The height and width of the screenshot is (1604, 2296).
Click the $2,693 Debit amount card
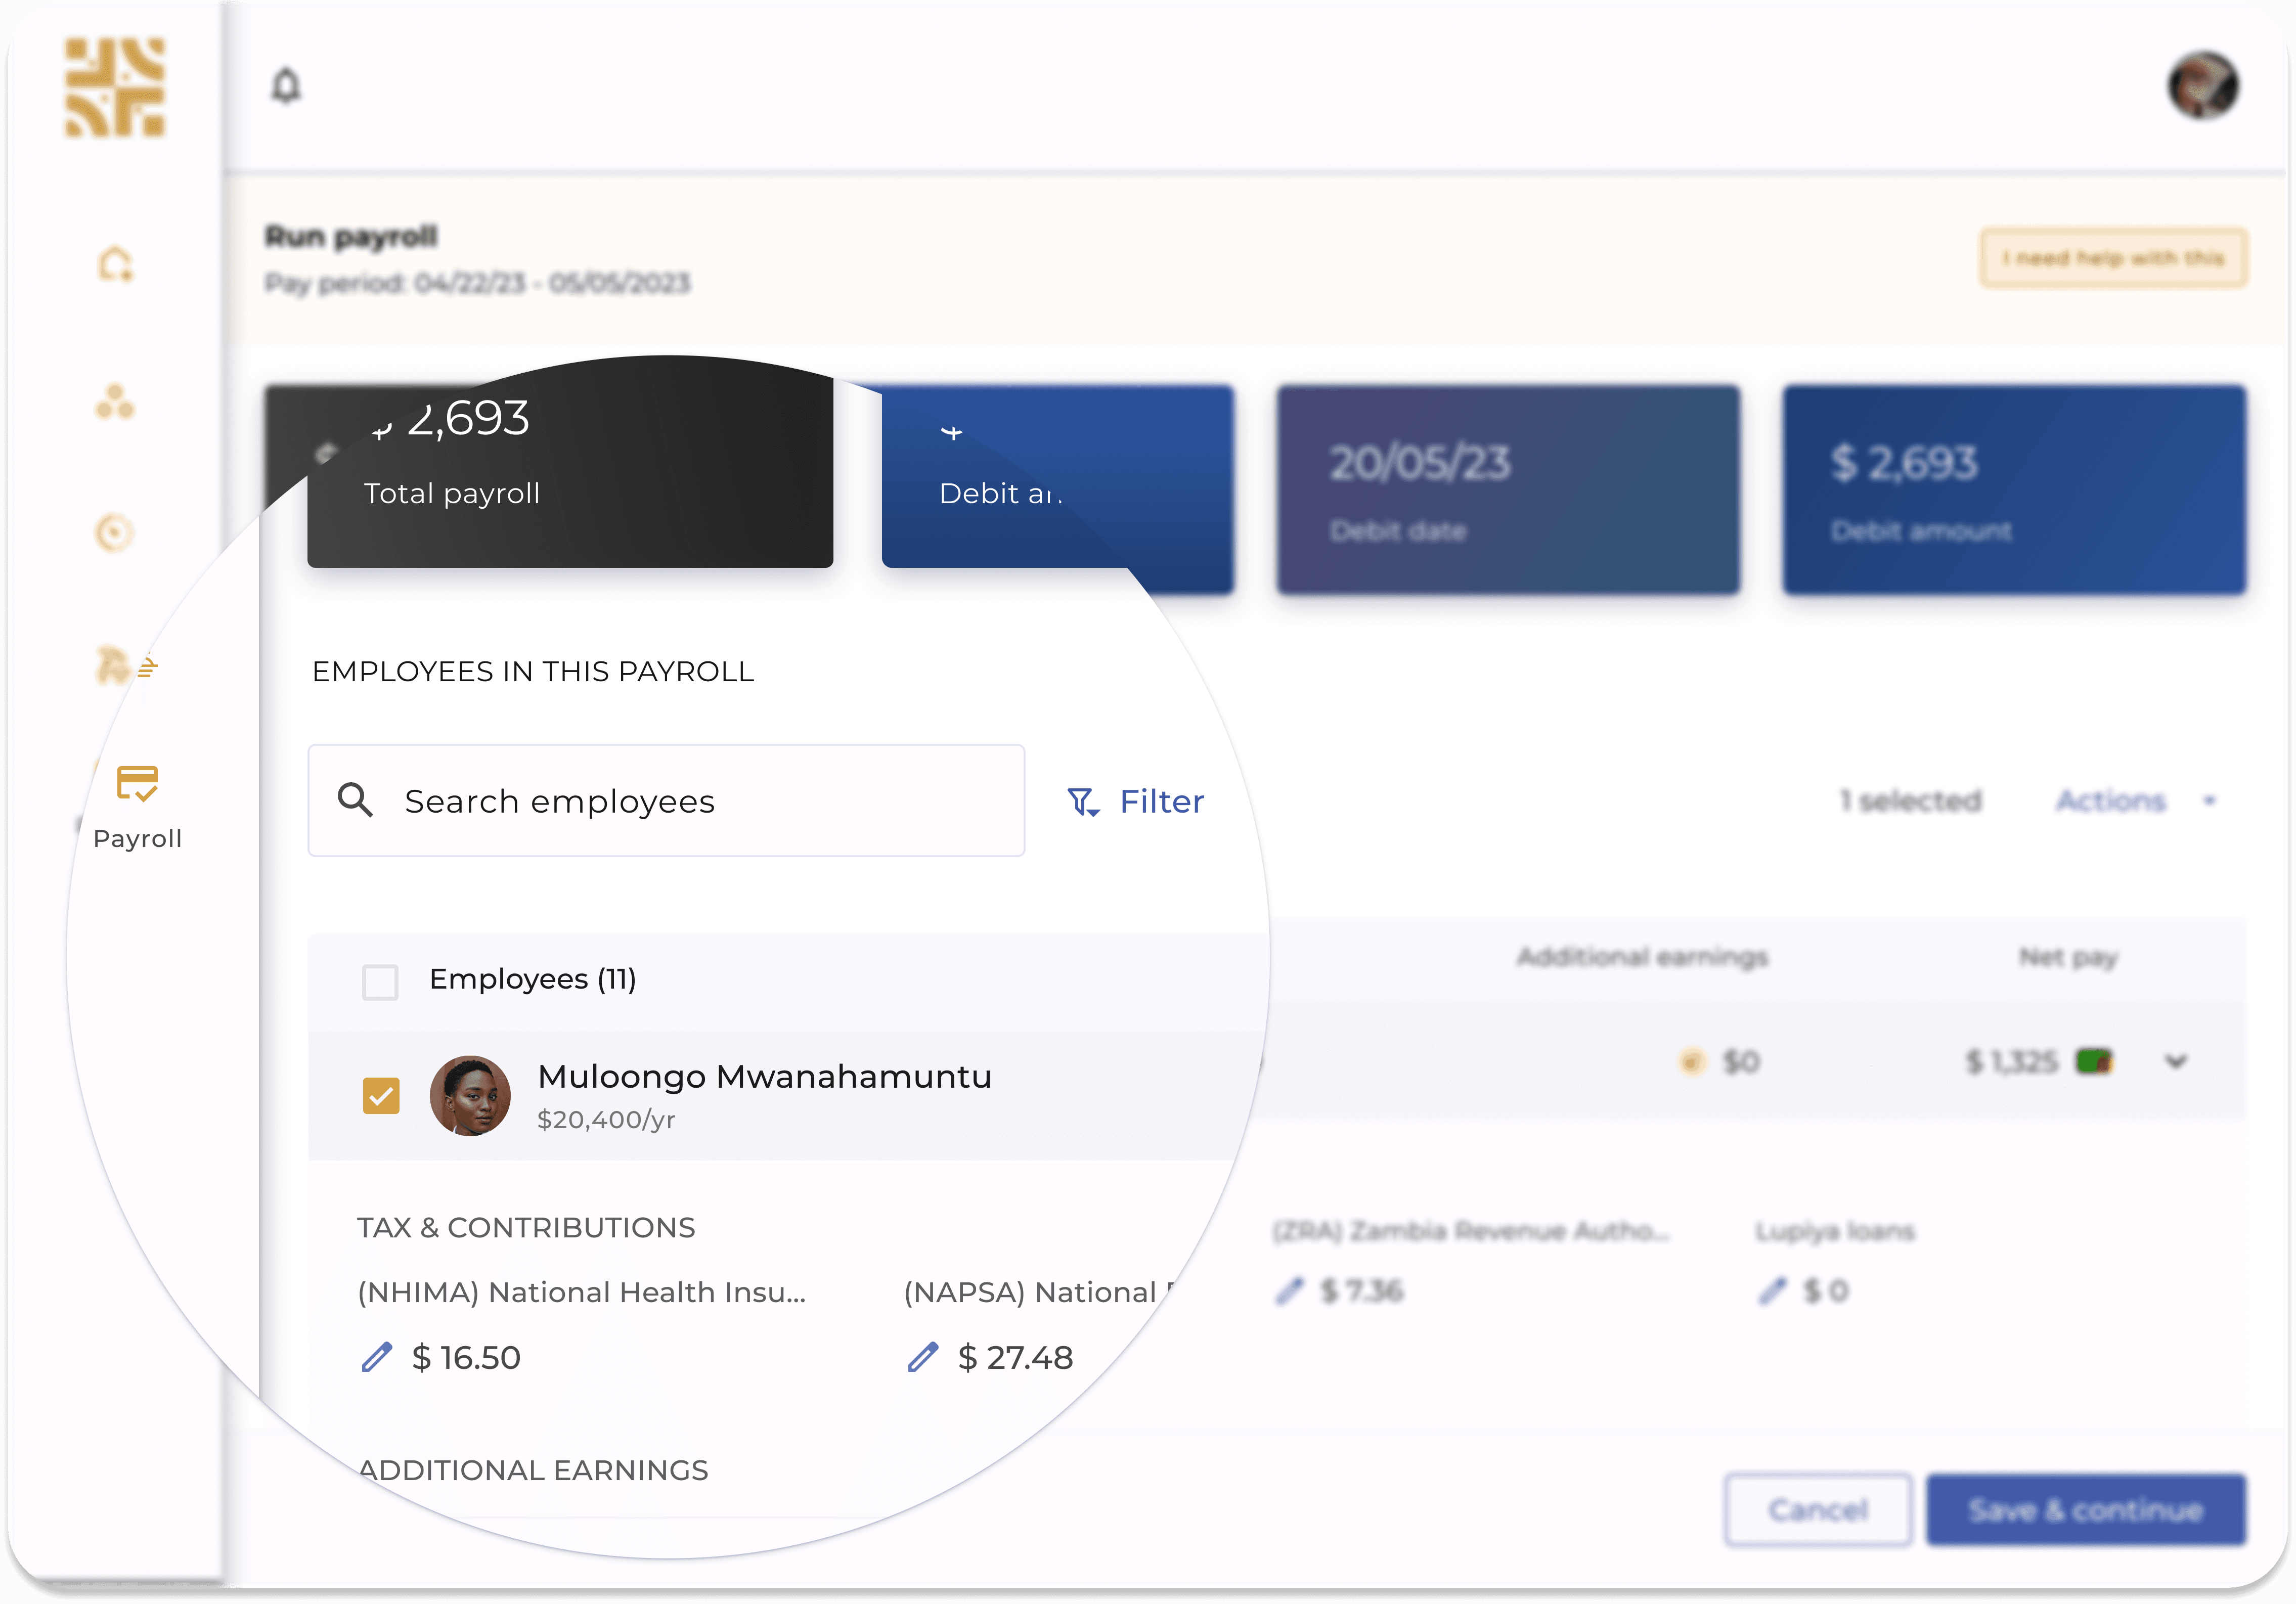[2014, 490]
